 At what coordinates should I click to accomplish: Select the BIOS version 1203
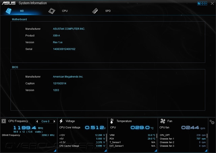coord(56,90)
